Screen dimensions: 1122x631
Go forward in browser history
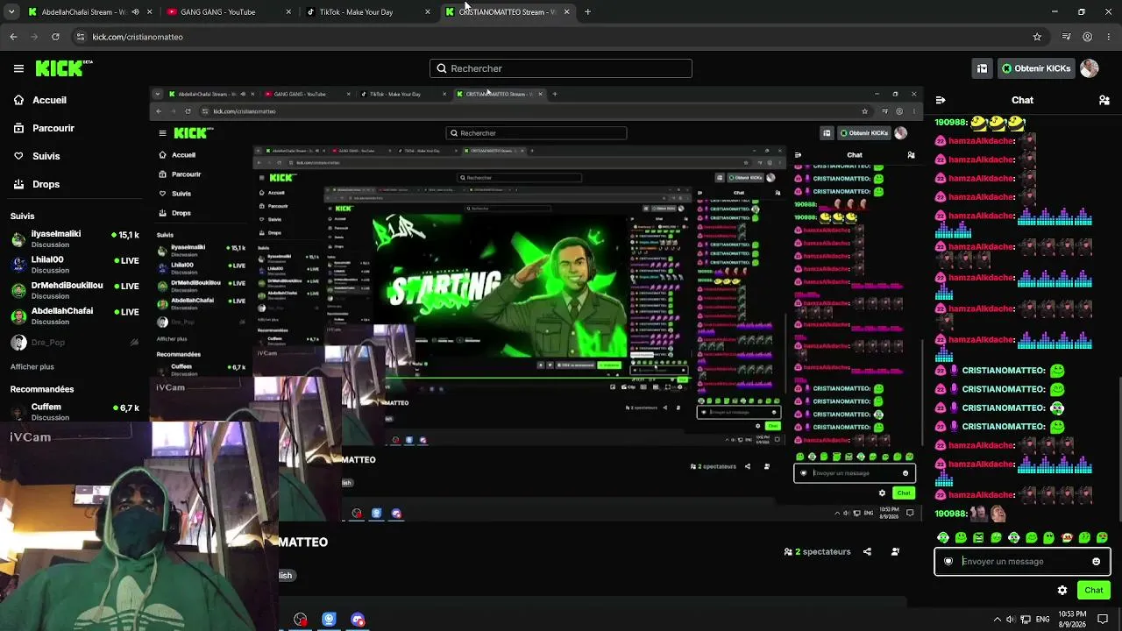pos(34,37)
